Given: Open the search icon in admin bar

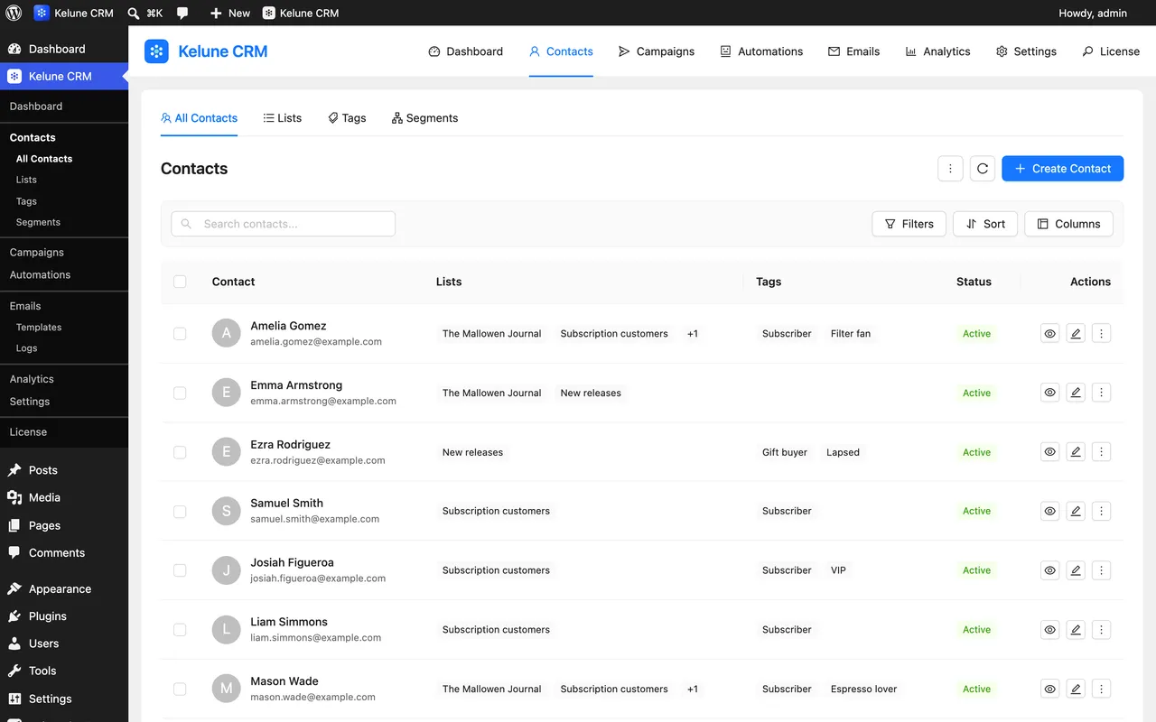Looking at the screenshot, I should [134, 13].
